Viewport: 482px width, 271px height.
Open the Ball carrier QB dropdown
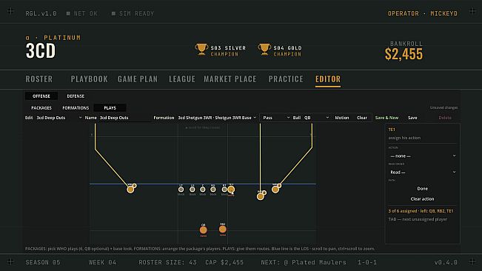316,118
